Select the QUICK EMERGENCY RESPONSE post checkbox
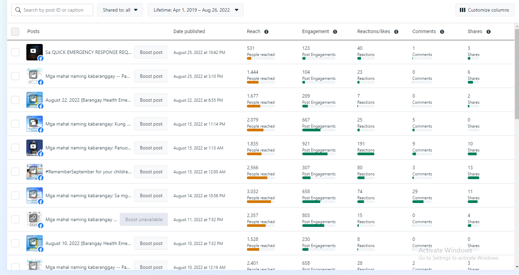Image resolution: width=519 pixels, height=275 pixels. (x=15, y=52)
